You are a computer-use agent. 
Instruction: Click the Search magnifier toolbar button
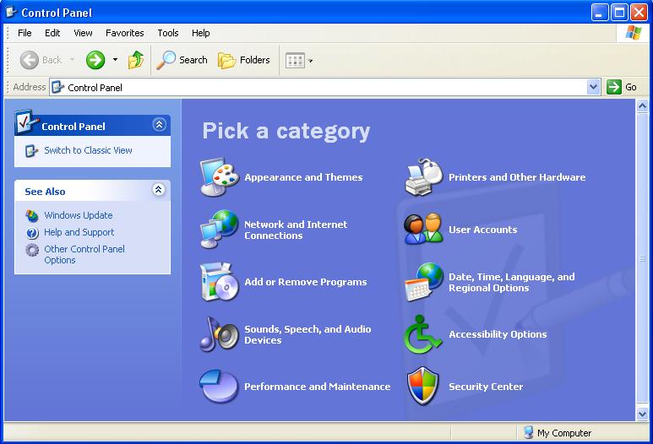point(182,60)
